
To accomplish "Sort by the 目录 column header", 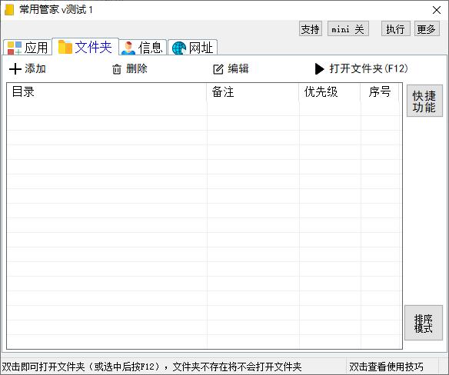I will [x=107, y=92].
